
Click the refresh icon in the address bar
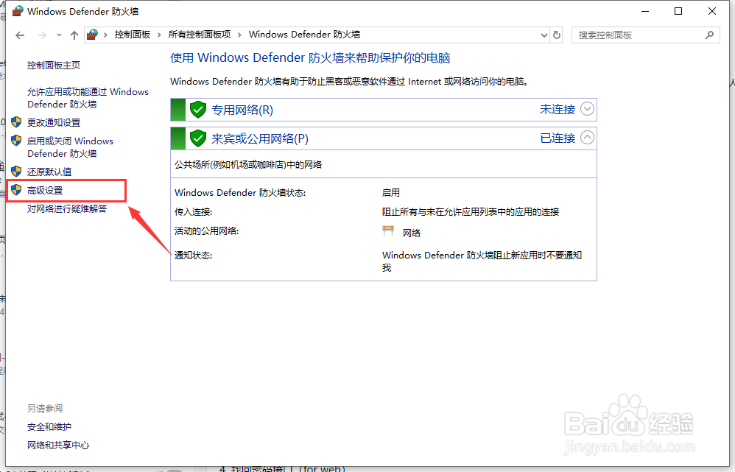pyautogui.click(x=557, y=35)
